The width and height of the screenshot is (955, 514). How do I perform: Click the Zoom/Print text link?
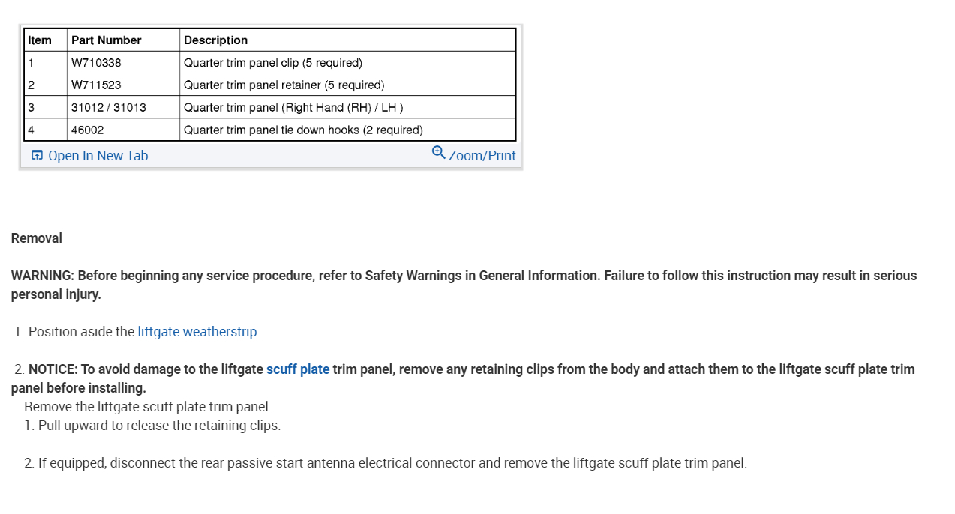pyautogui.click(x=482, y=156)
